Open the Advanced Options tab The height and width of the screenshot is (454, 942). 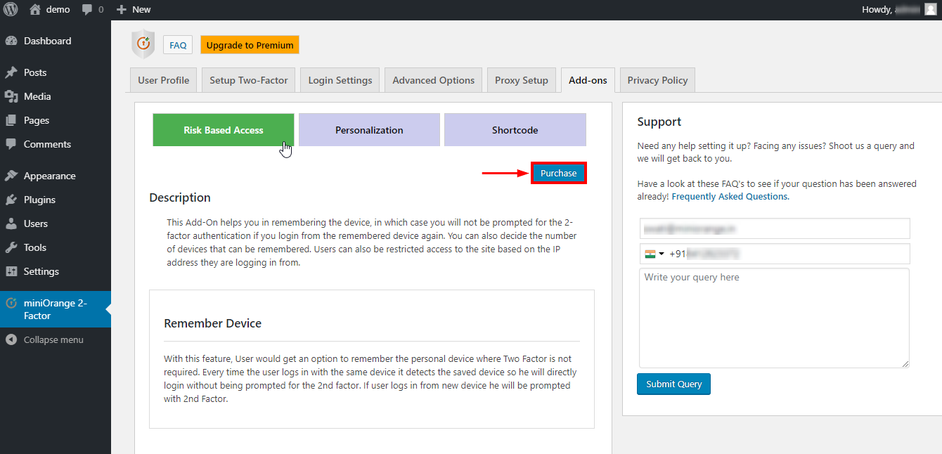[434, 80]
